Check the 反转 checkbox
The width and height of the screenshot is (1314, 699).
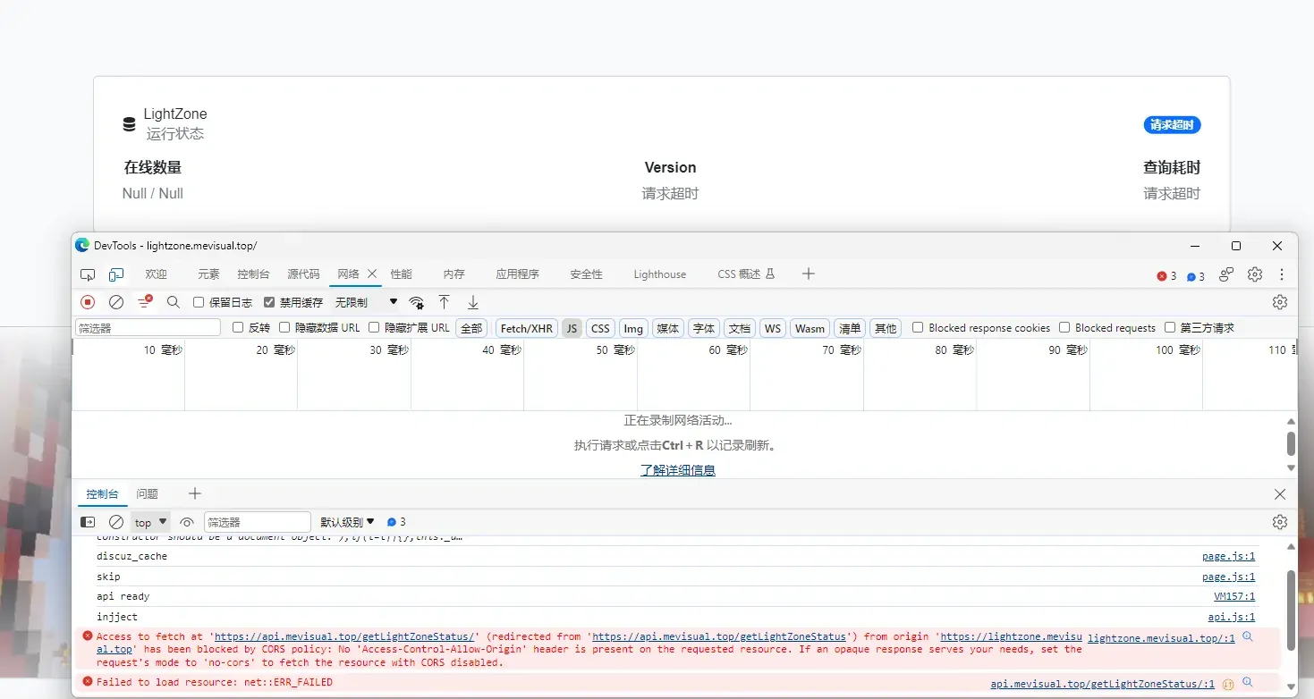(238, 327)
